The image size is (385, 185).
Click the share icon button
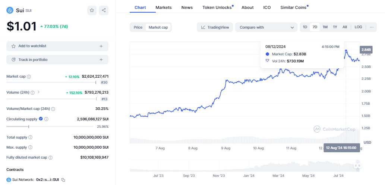(104, 10)
